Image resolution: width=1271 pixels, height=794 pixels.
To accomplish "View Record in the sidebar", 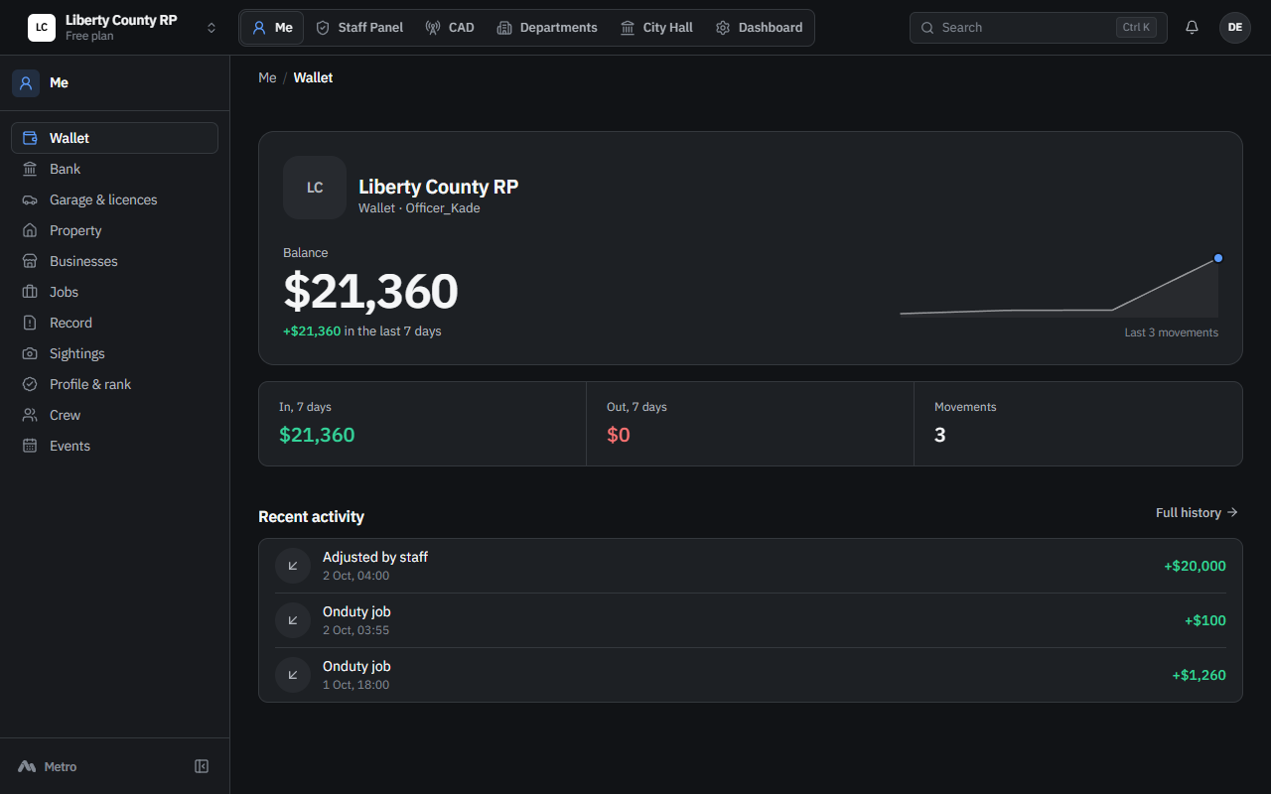I will 114,323.
